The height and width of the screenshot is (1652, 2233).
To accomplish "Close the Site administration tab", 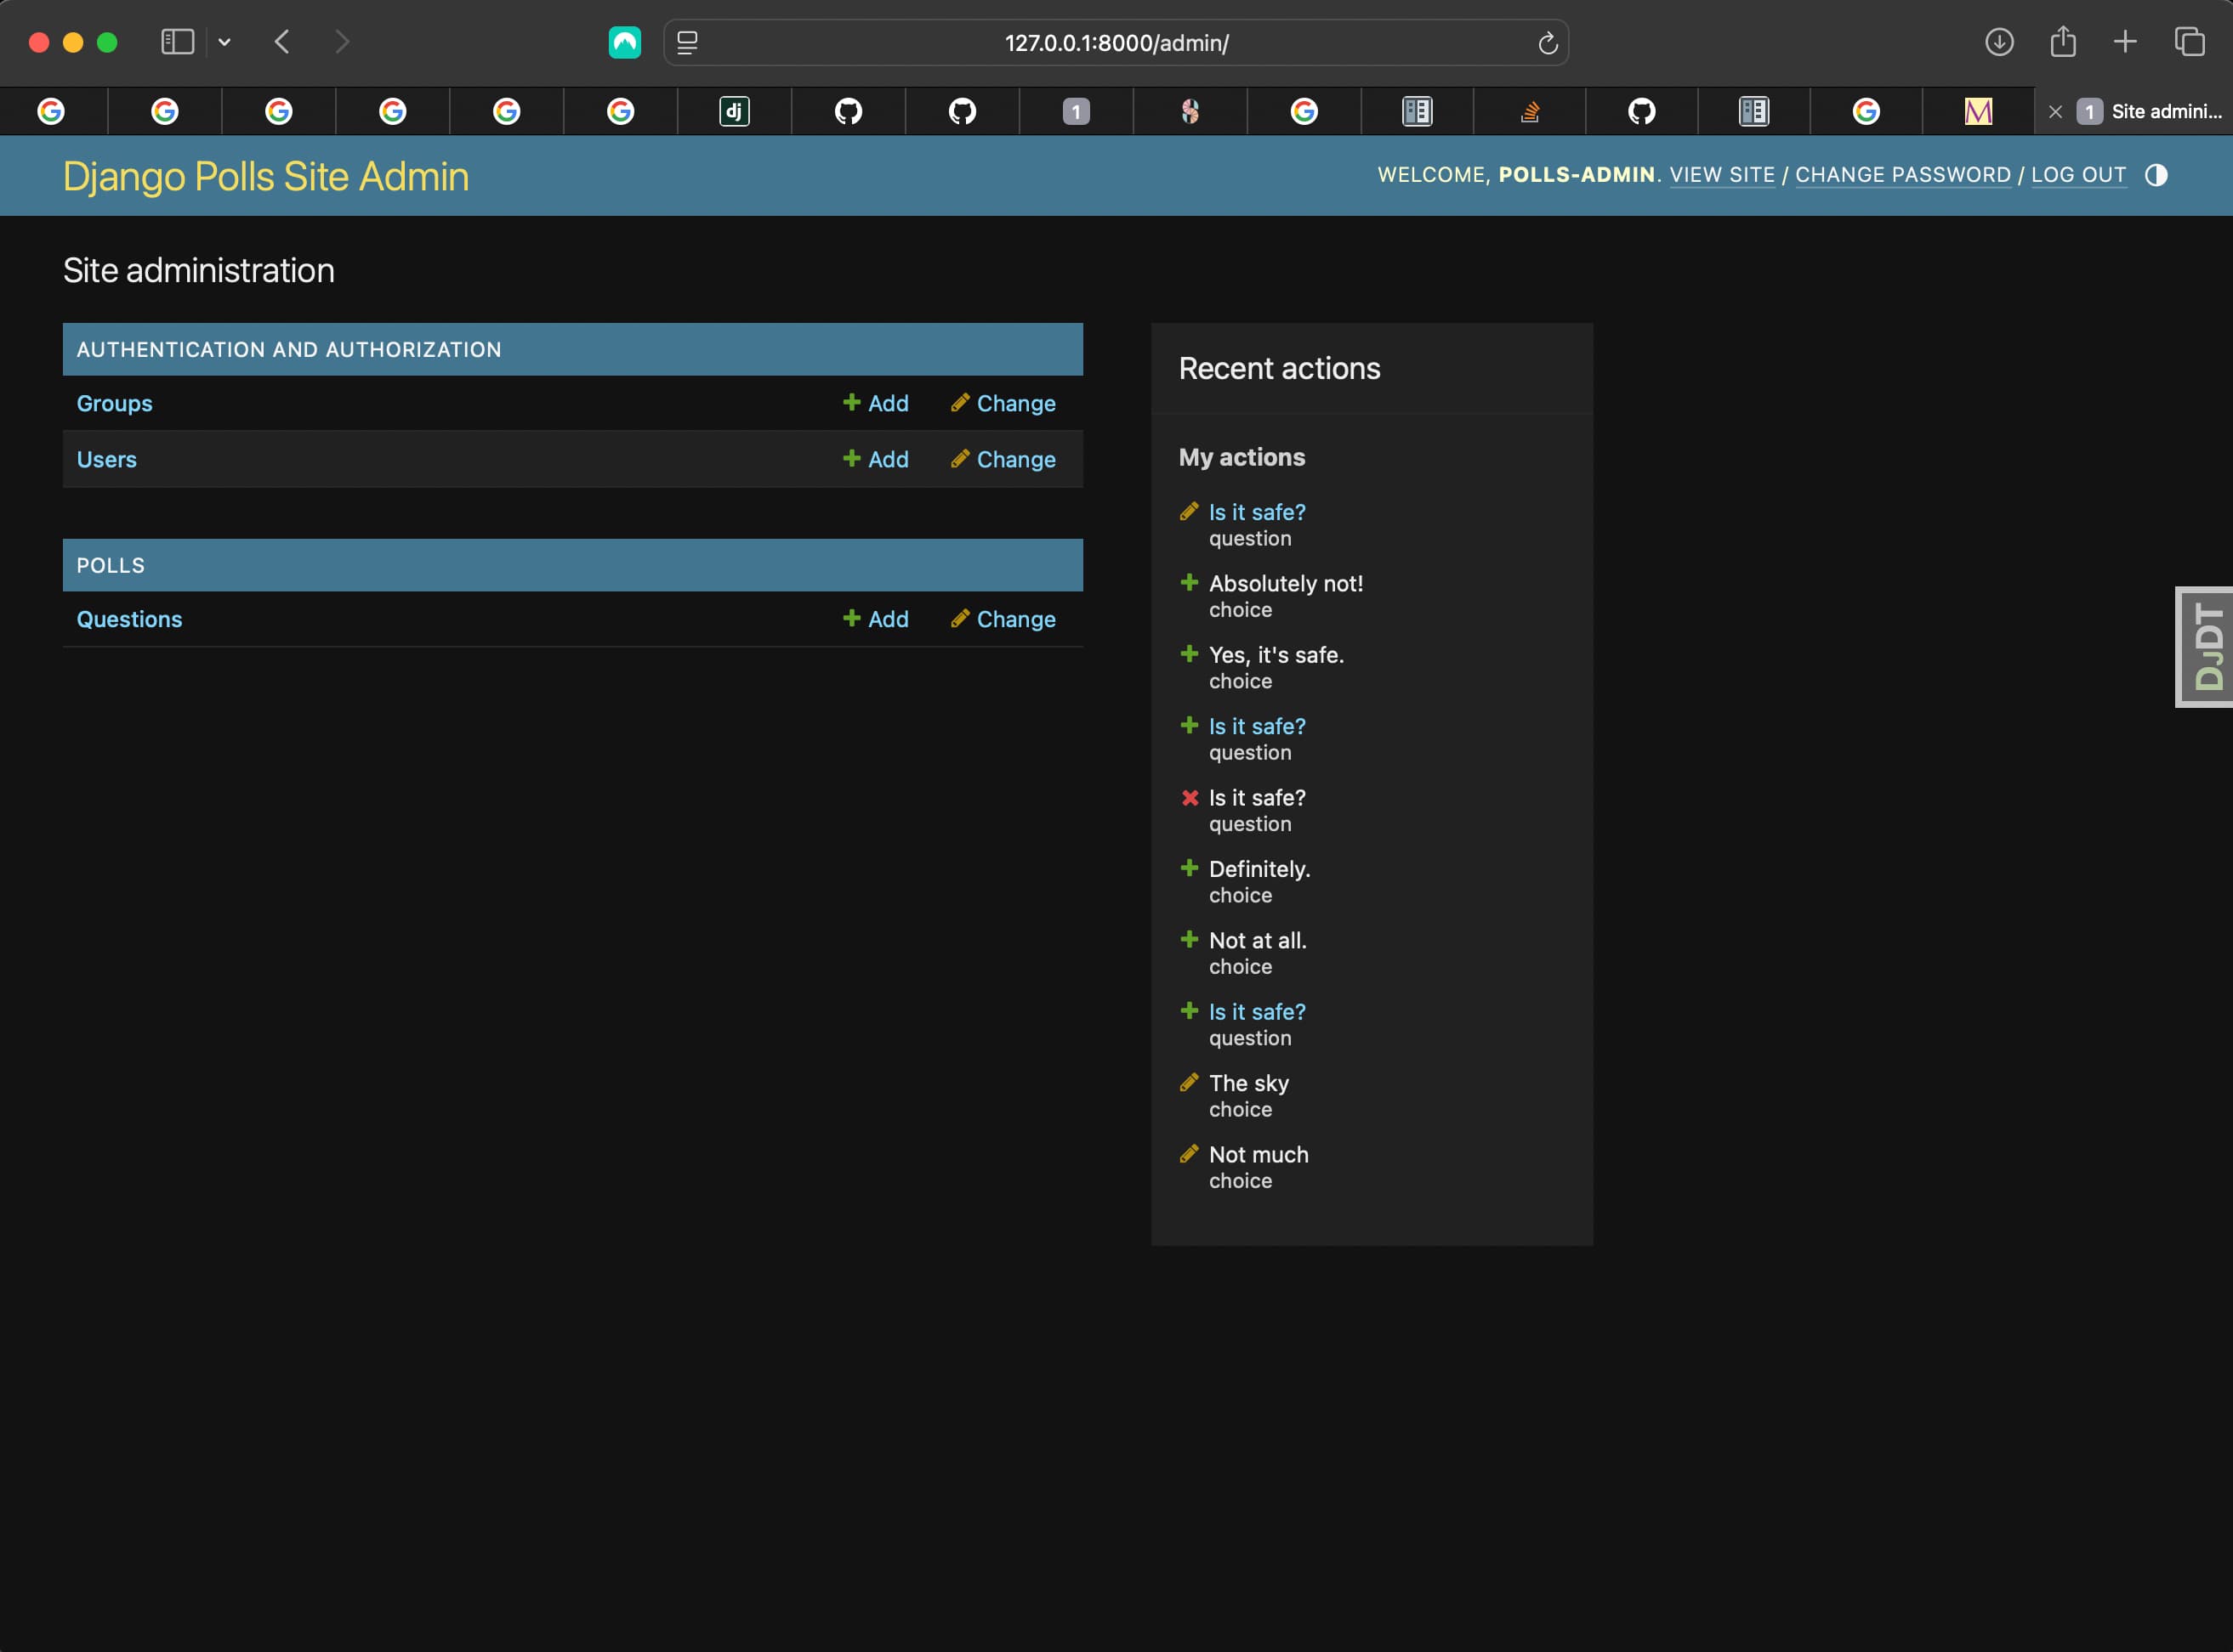I will point(2055,112).
